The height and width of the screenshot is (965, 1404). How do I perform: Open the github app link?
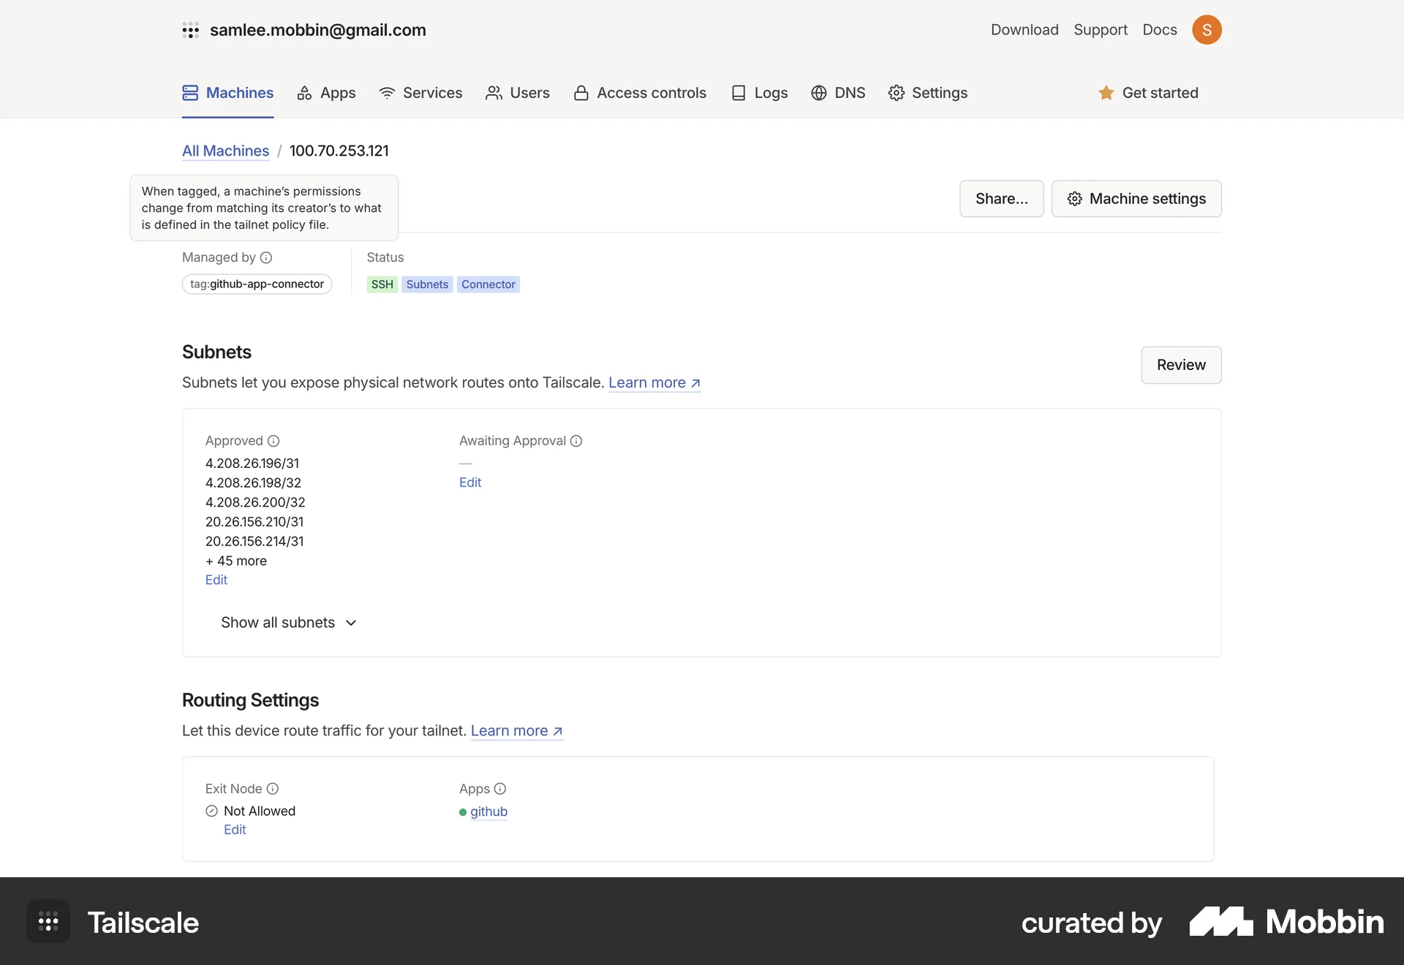tap(490, 811)
